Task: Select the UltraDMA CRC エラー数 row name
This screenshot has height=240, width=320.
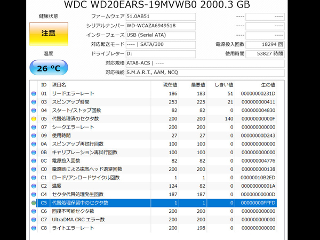Action: pyautogui.click(x=78, y=220)
